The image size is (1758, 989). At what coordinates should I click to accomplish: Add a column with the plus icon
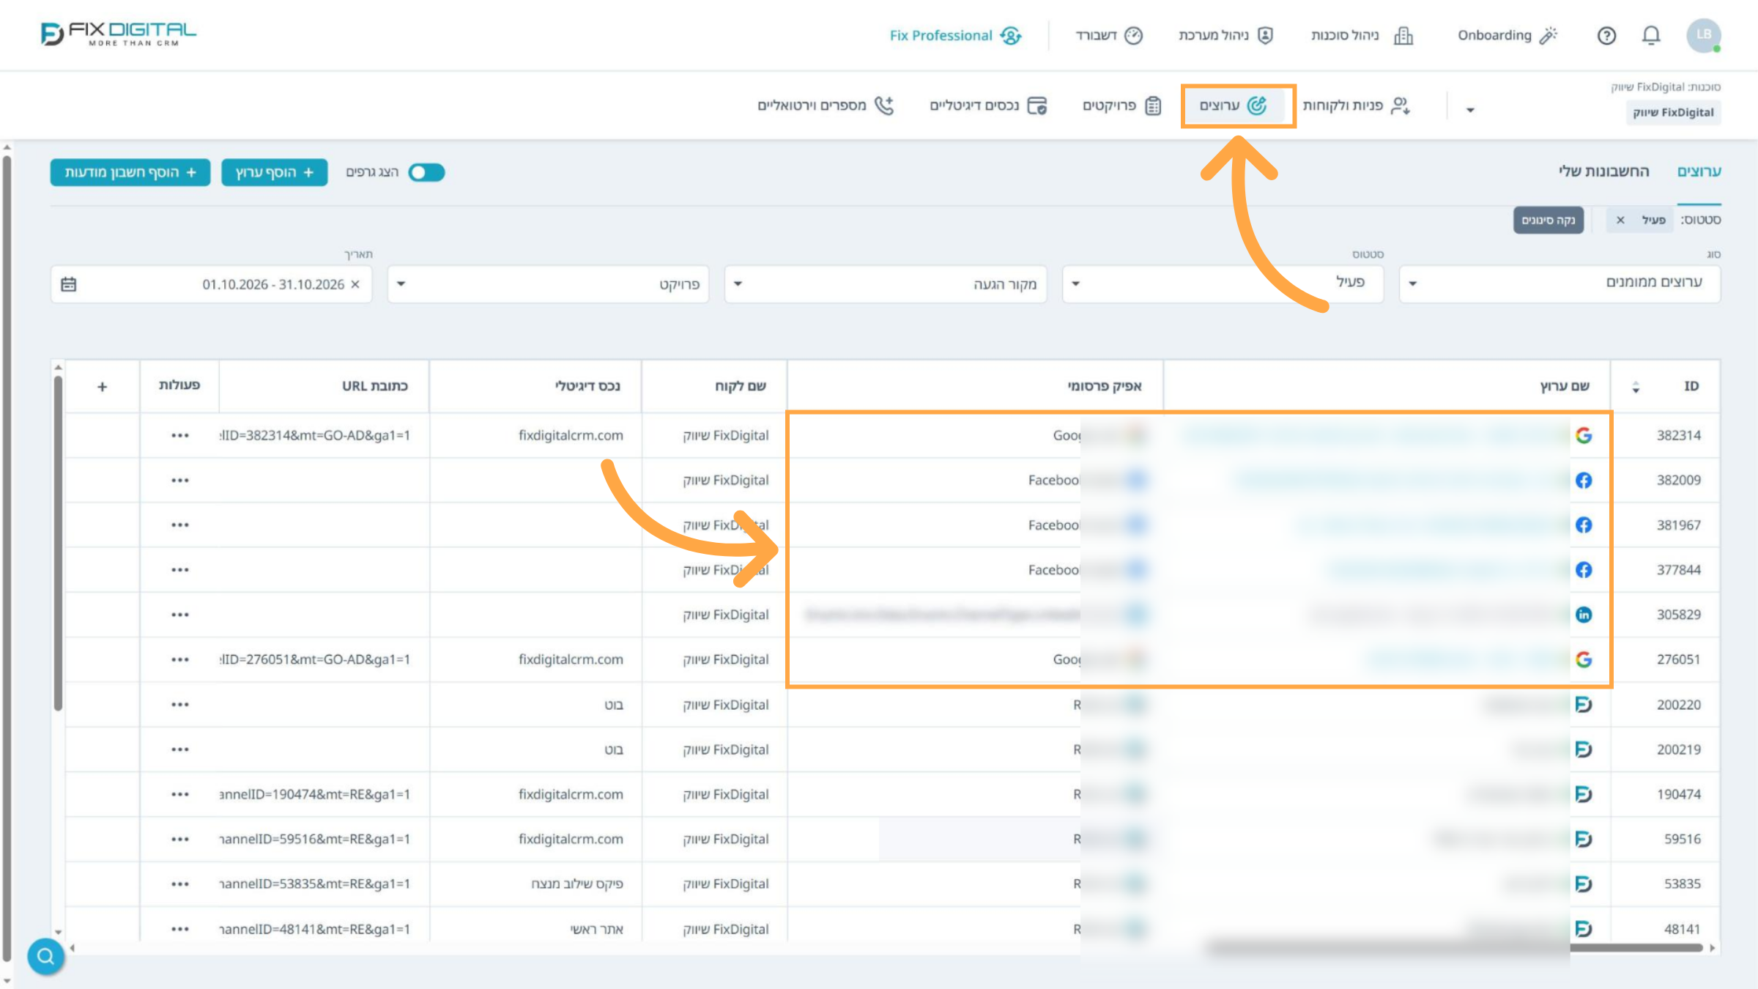103,386
